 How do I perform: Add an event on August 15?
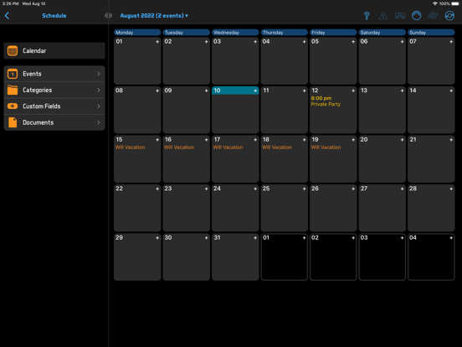pos(157,140)
